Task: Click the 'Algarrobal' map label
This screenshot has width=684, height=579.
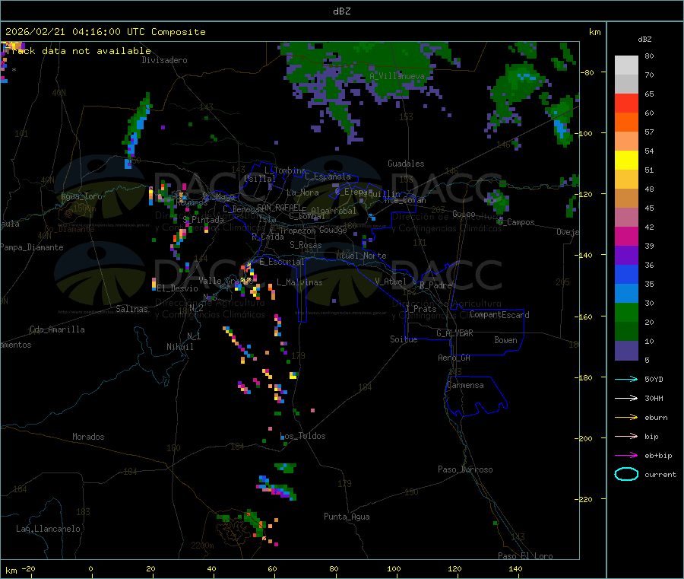Action: click(x=334, y=211)
